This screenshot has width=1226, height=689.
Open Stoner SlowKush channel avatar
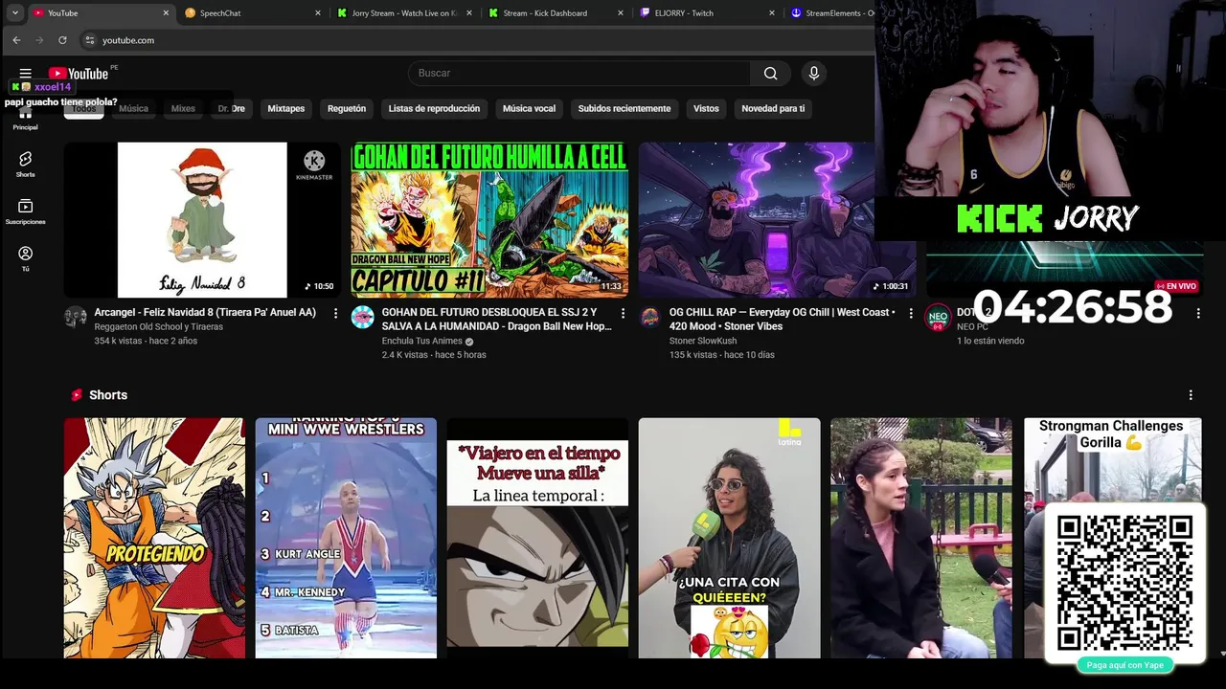click(x=650, y=318)
